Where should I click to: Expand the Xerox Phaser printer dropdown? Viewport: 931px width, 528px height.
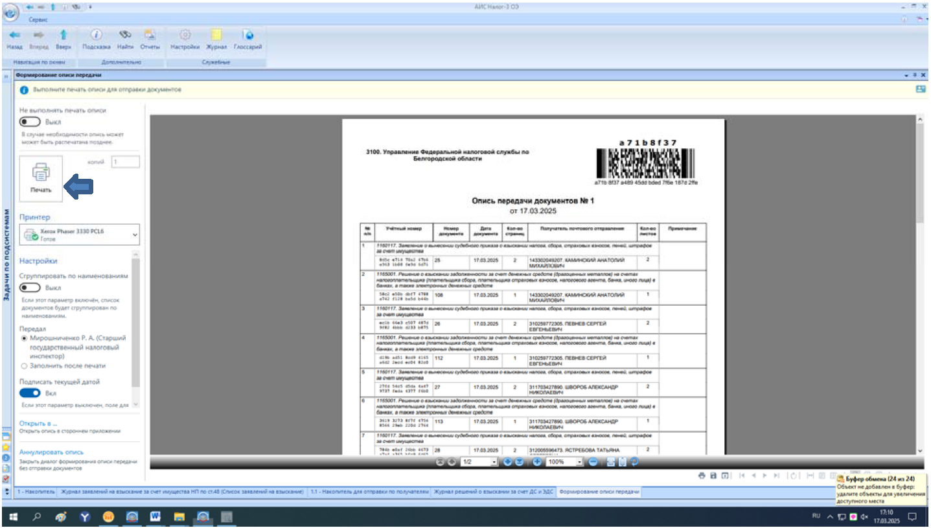(135, 234)
